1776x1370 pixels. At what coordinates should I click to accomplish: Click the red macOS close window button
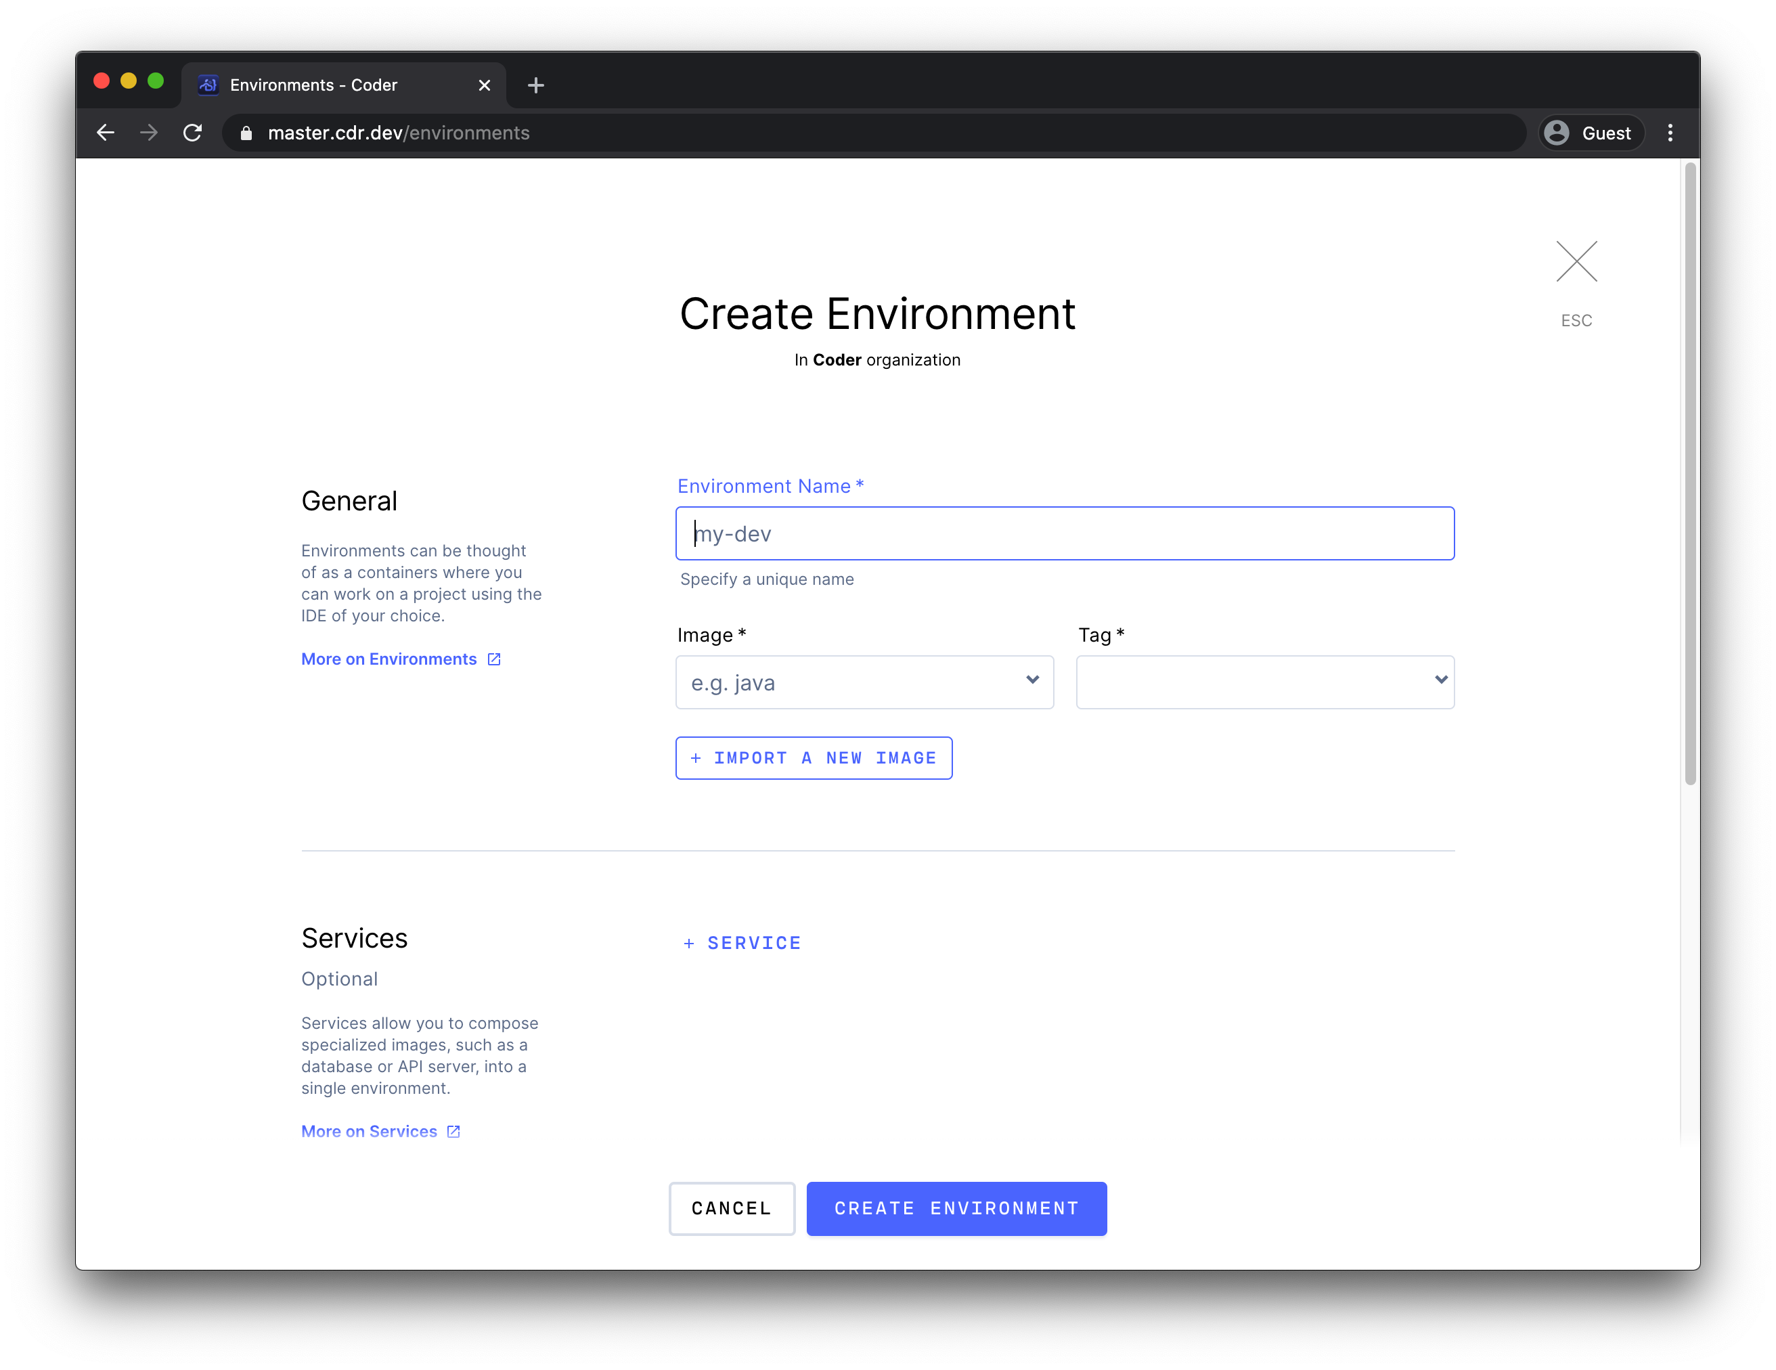(x=102, y=81)
